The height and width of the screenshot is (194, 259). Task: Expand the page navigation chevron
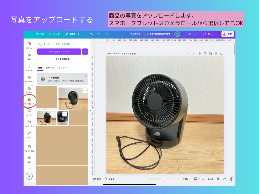(x=193, y=53)
